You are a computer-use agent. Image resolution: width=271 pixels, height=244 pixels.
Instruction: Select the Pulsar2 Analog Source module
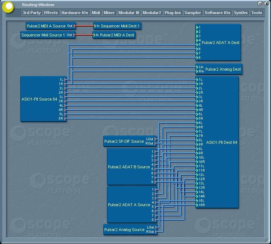(130, 230)
